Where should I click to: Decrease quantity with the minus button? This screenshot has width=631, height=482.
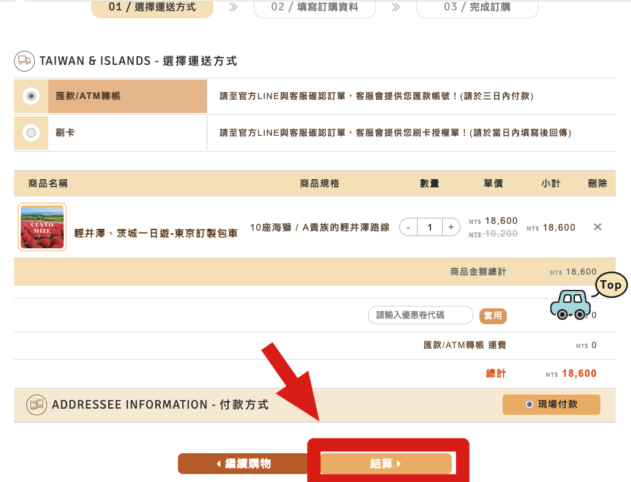coord(408,227)
